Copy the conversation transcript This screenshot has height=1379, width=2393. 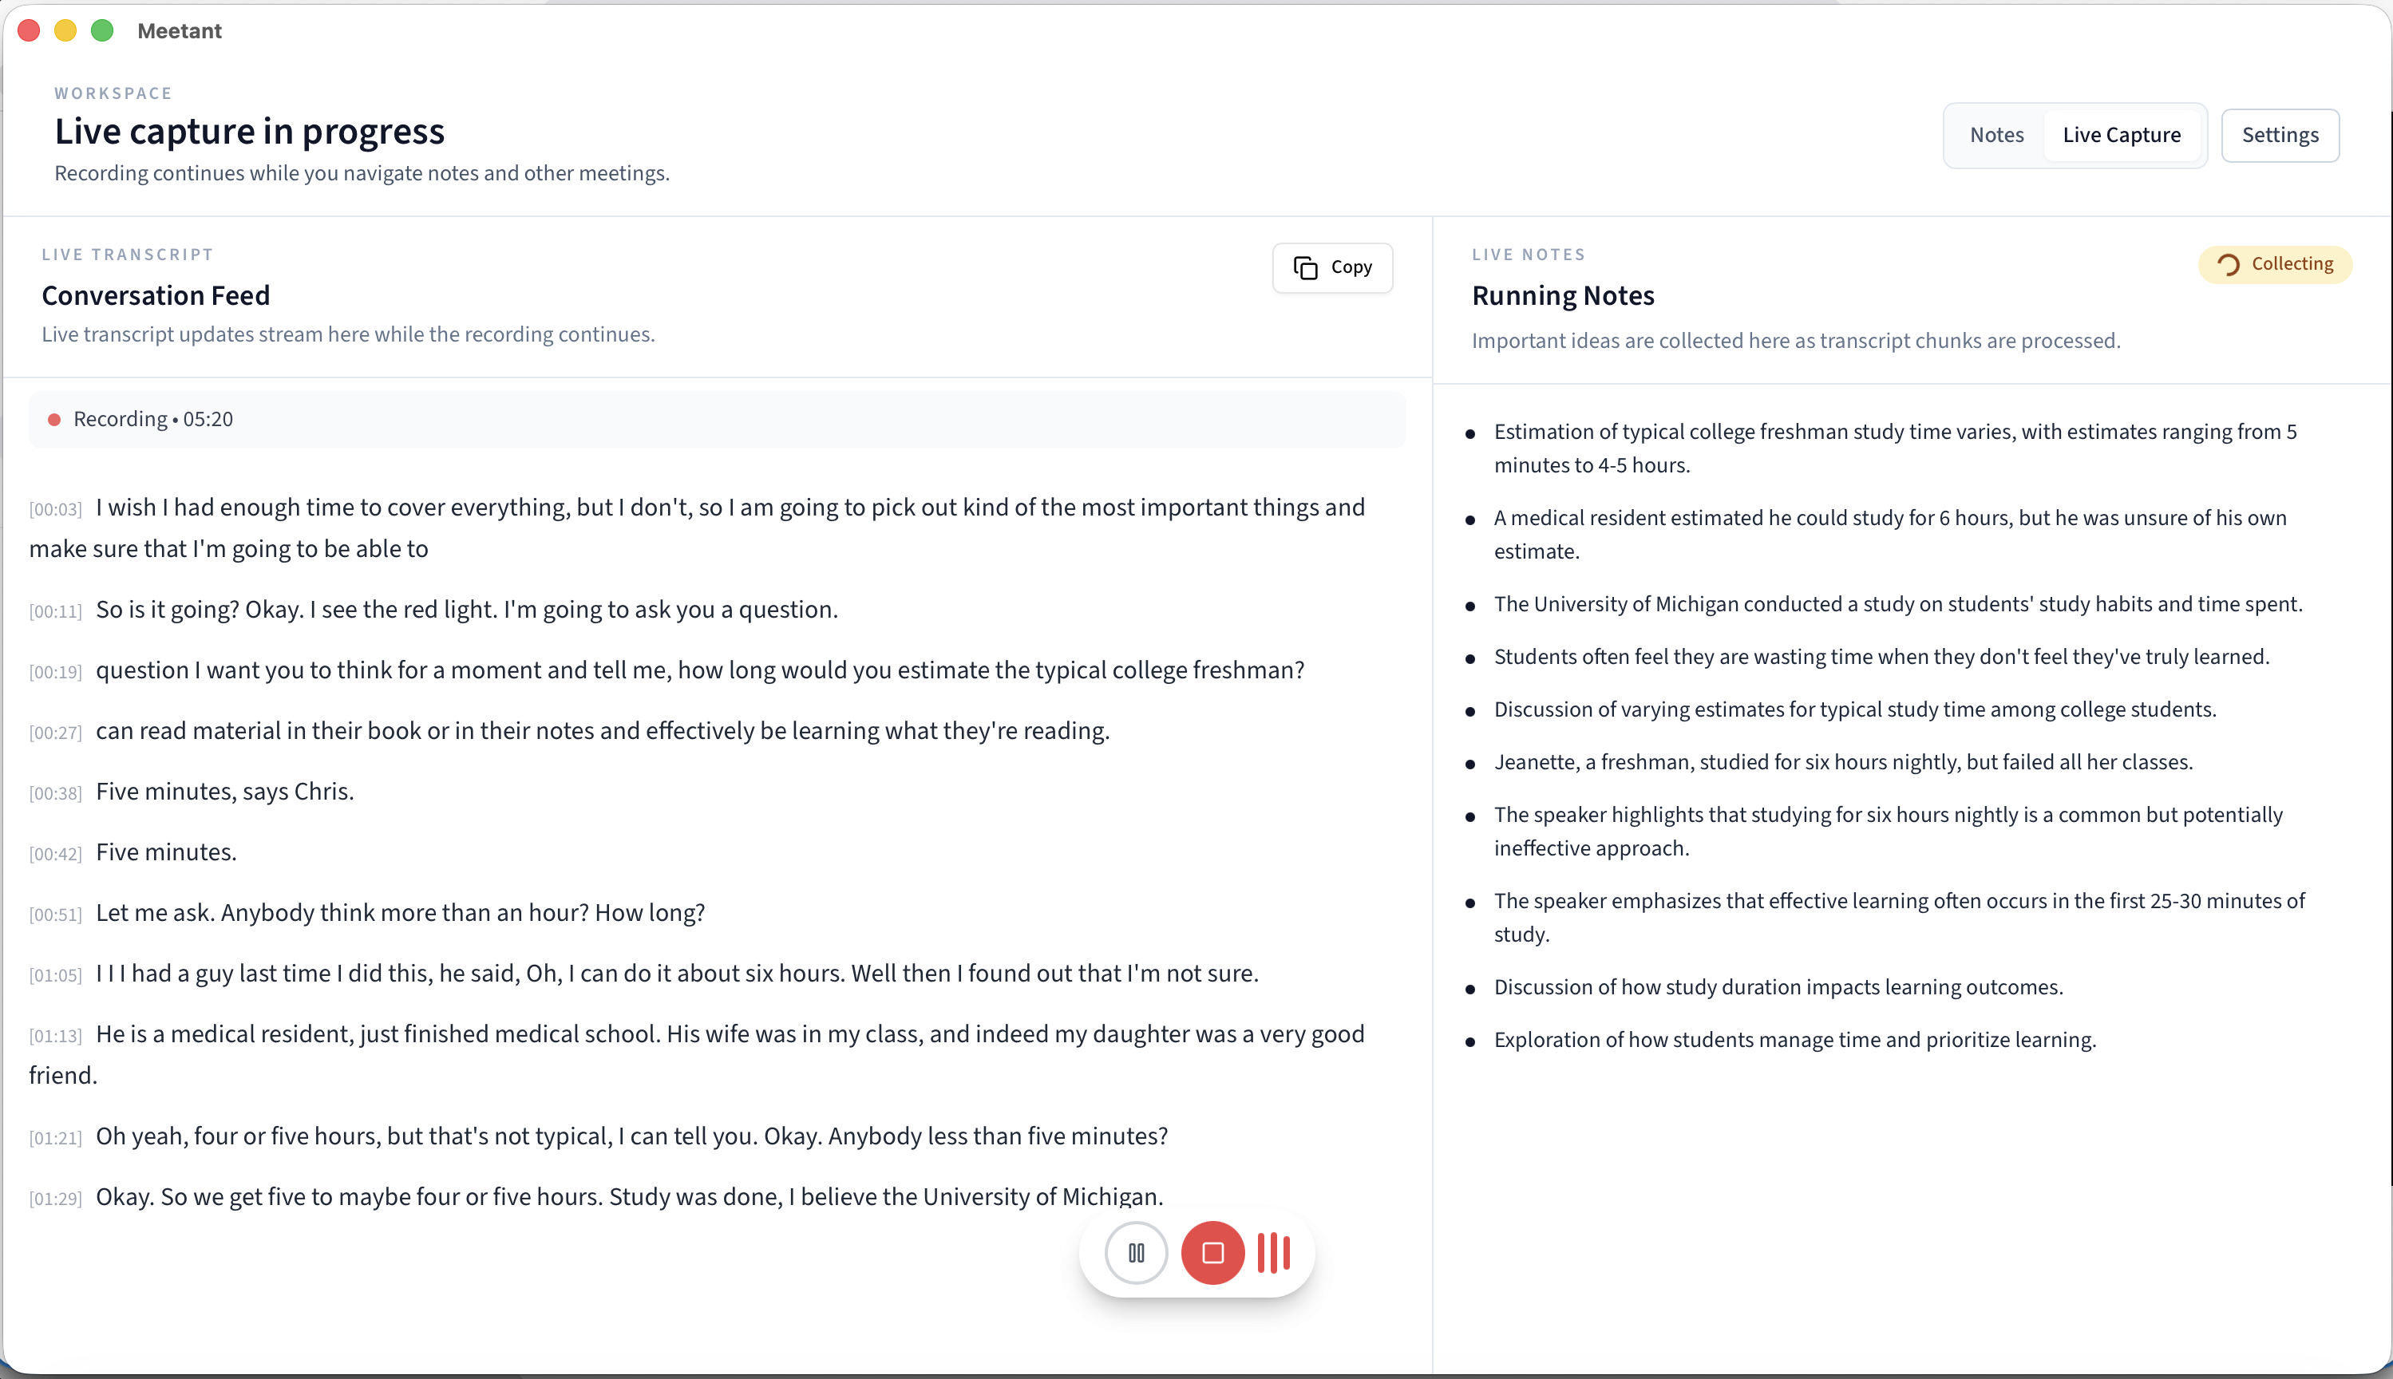pos(1331,267)
